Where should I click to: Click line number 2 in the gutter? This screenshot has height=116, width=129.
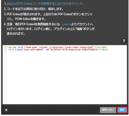(5, 50)
